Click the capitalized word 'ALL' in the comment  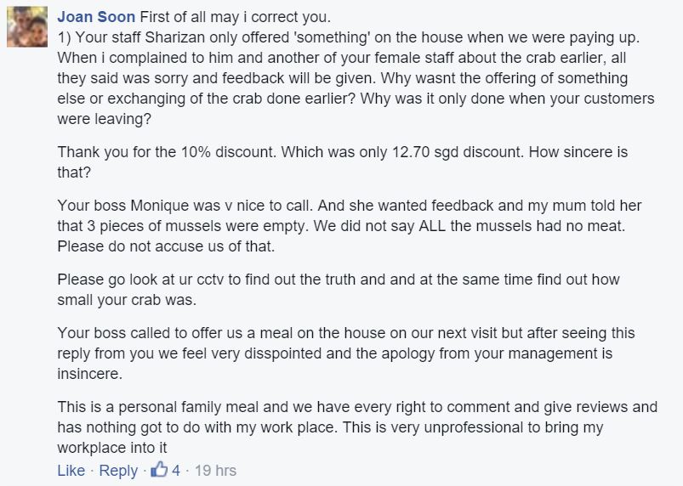click(432, 226)
